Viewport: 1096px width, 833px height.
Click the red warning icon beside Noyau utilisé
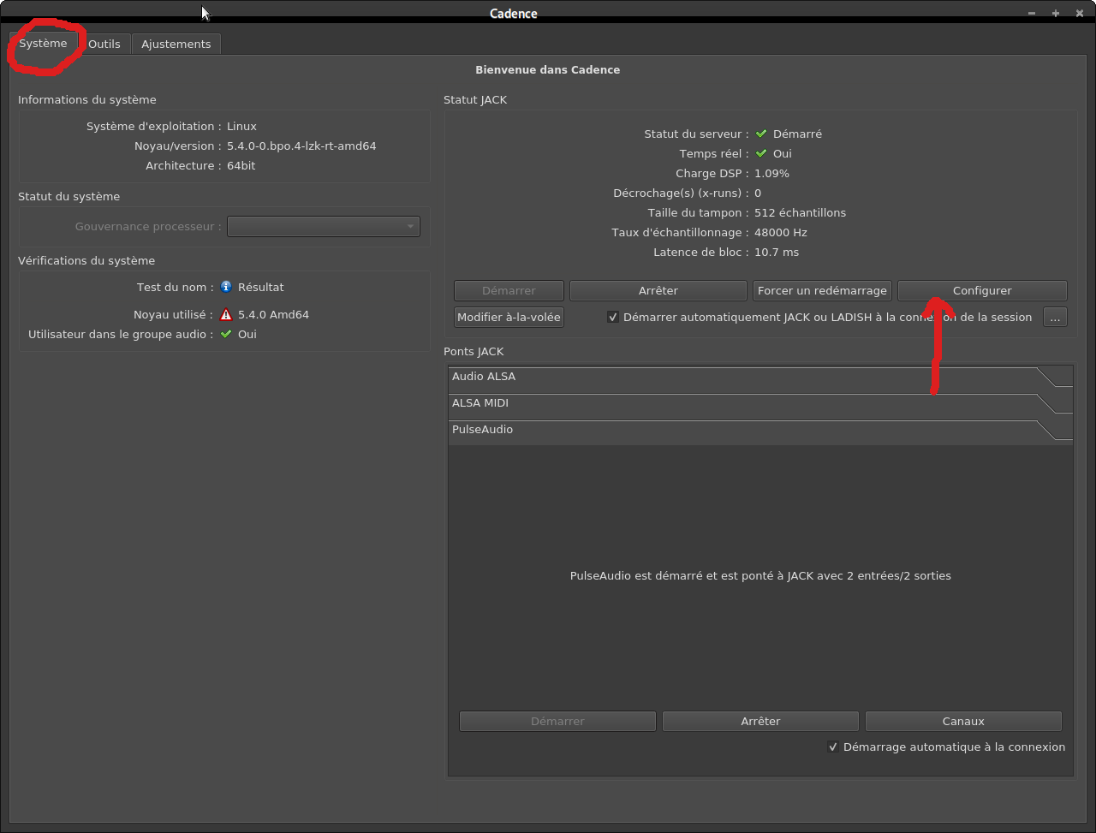[226, 314]
